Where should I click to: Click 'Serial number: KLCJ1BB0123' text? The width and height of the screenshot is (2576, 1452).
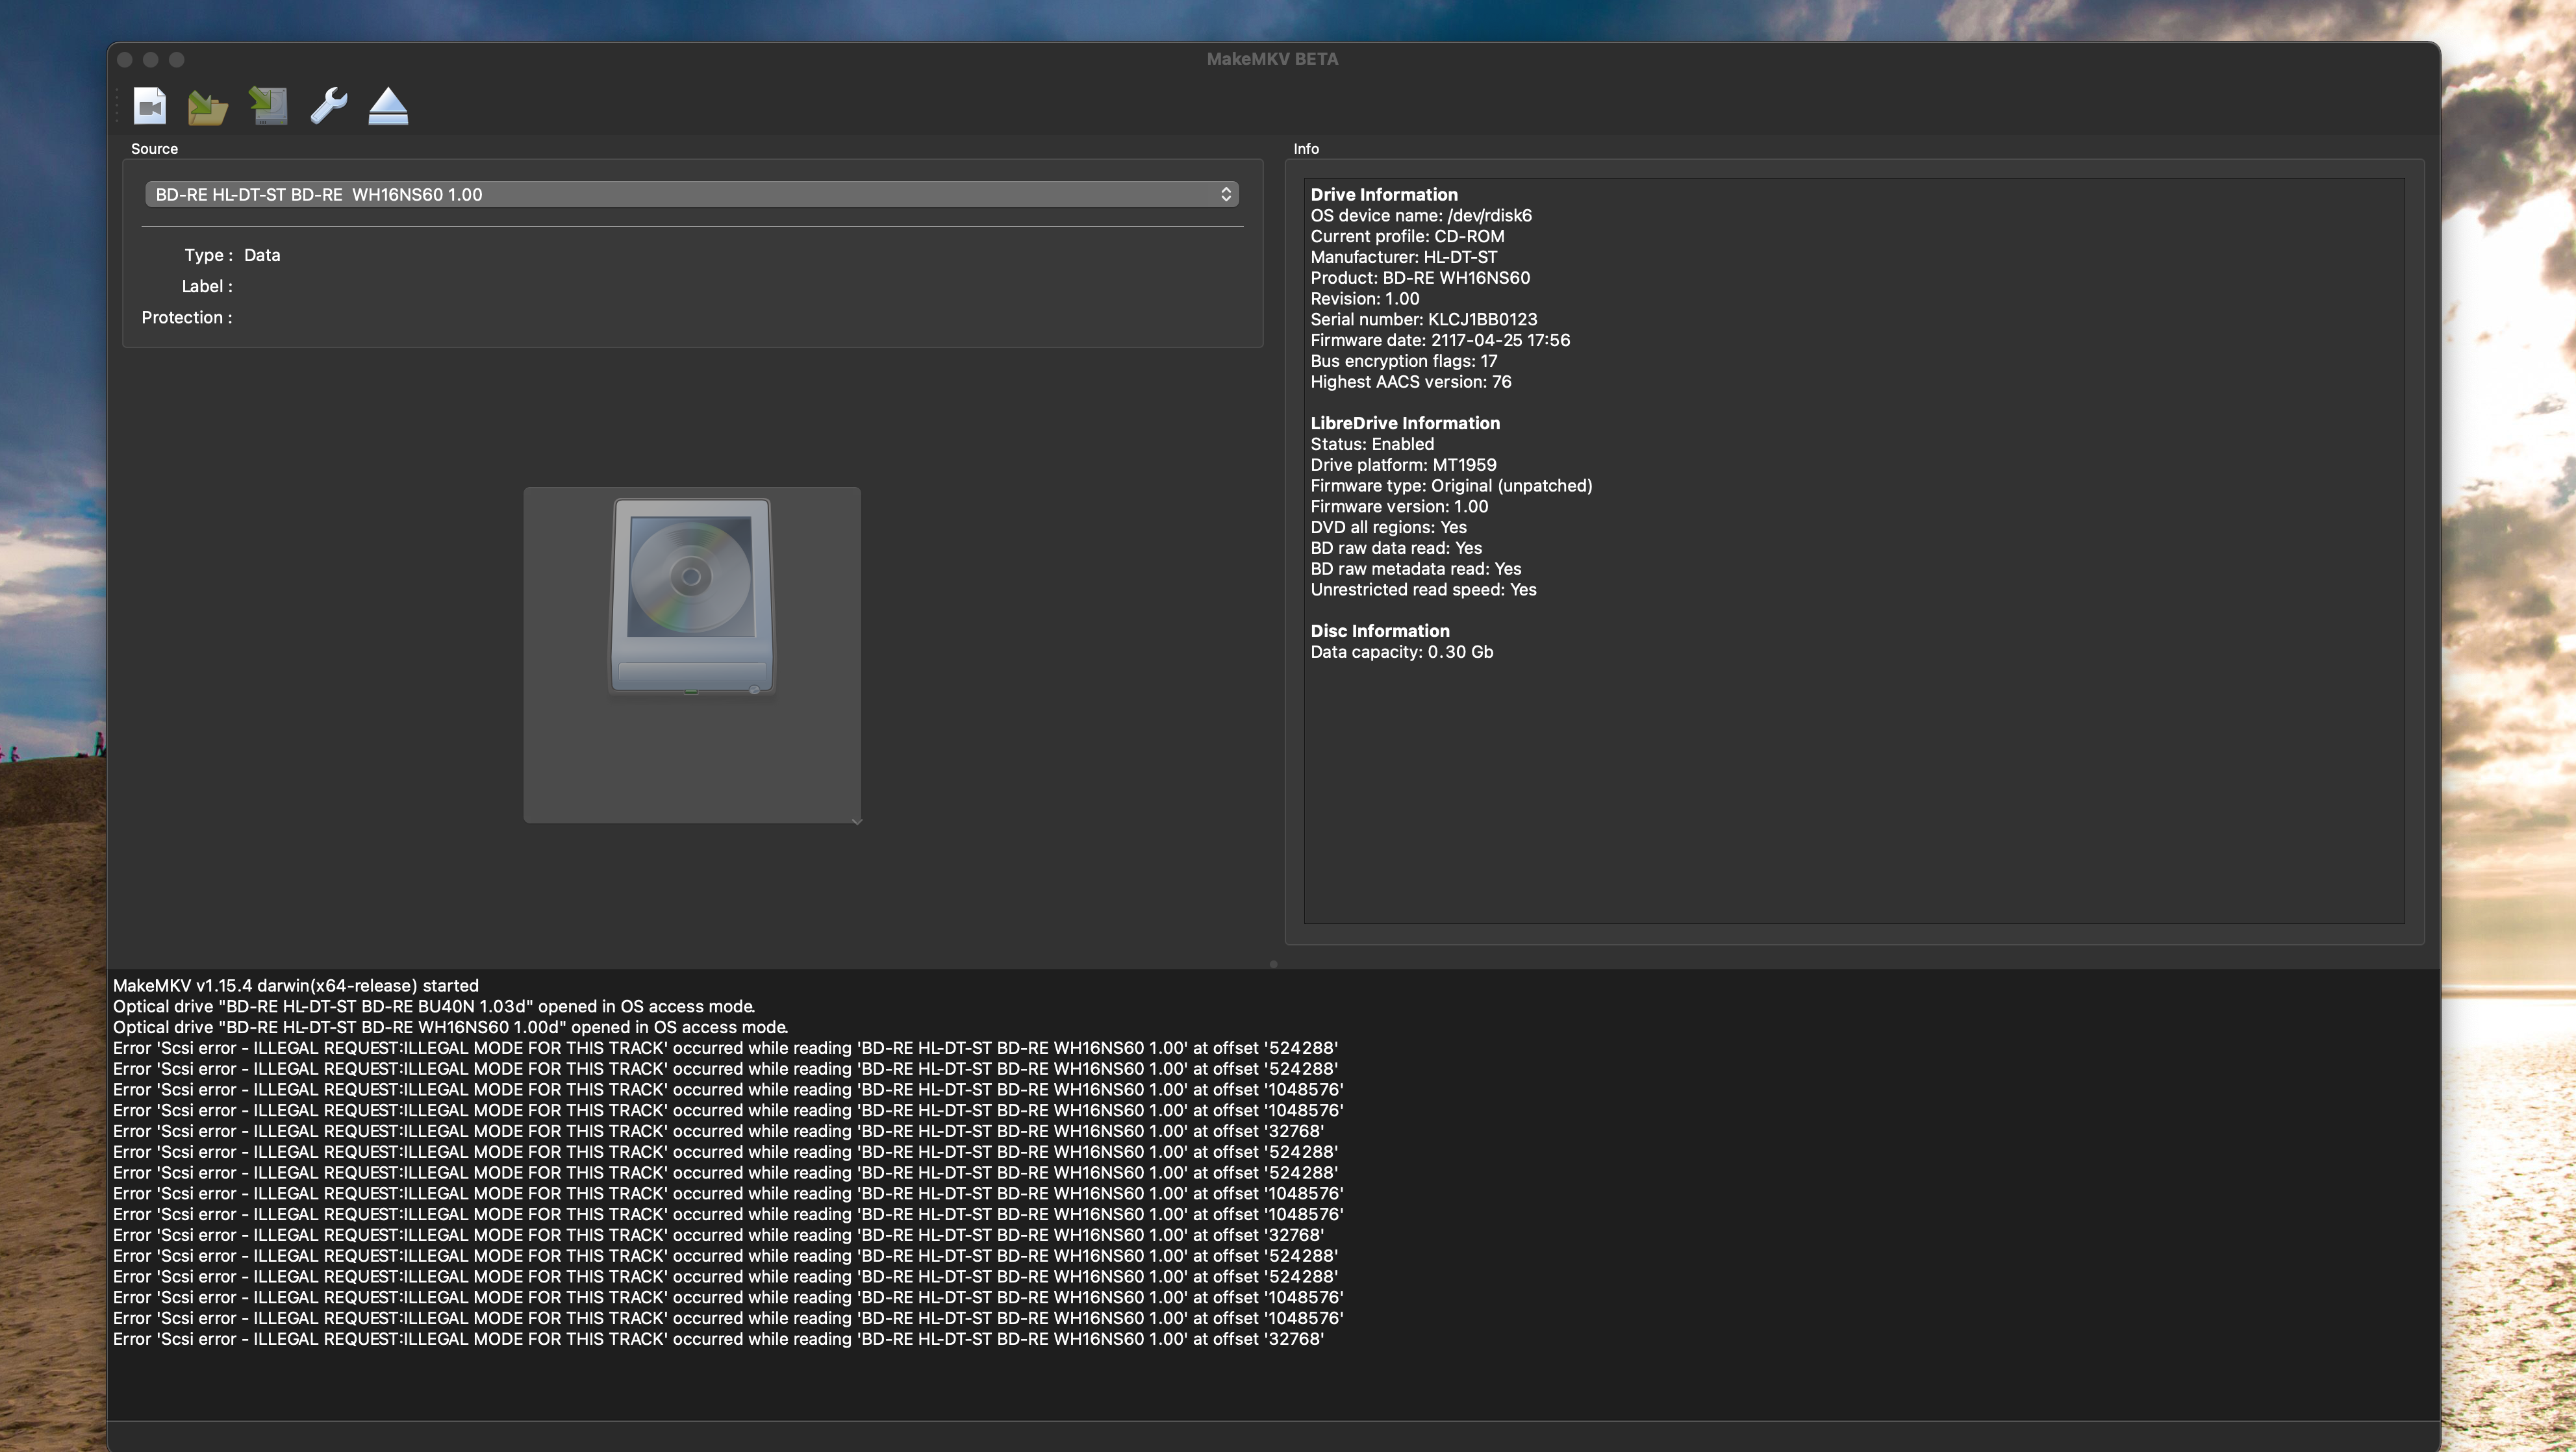click(x=1424, y=320)
